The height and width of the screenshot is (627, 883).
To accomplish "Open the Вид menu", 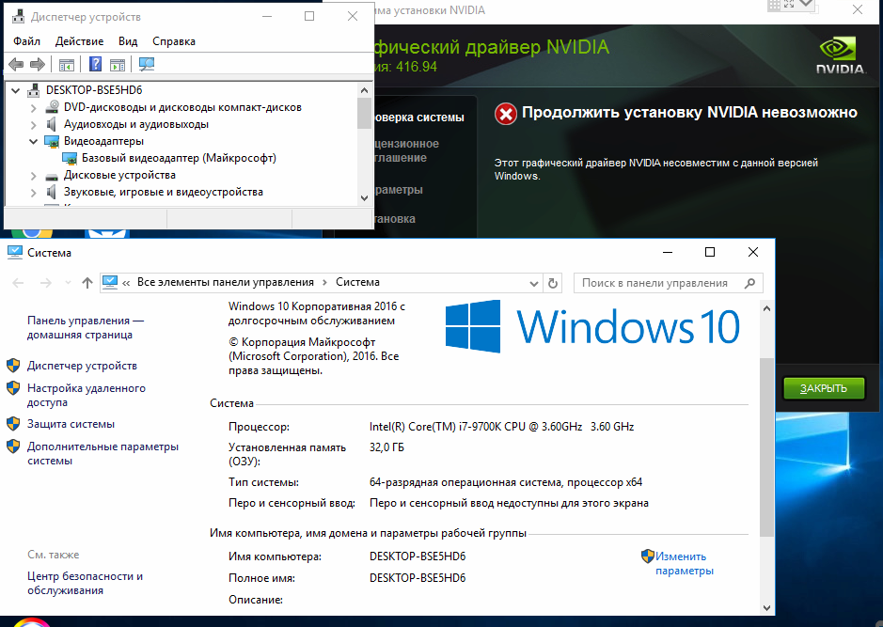I will (128, 41).
